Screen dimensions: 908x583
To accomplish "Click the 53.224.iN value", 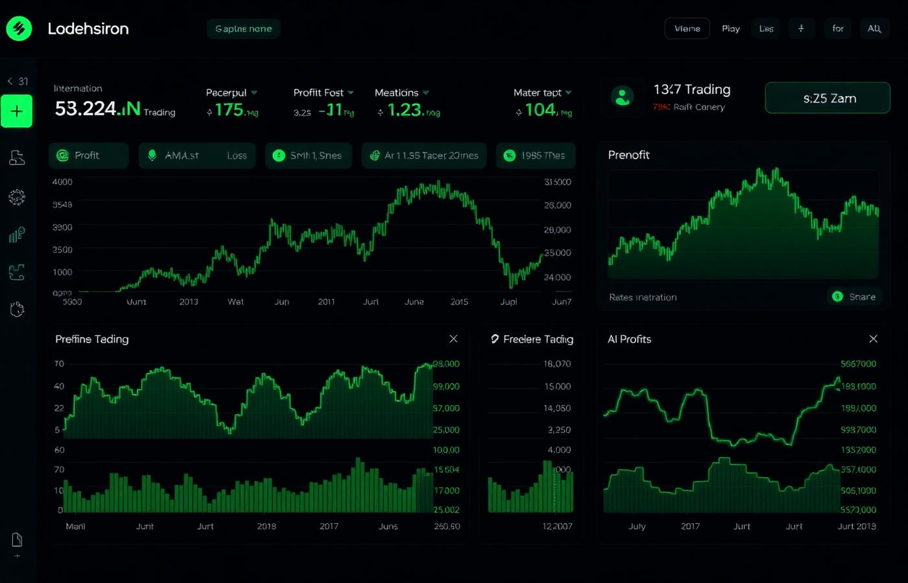I will pos(97,108).
